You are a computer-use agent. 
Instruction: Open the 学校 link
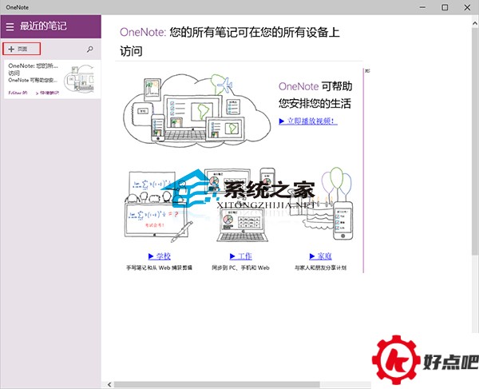160,256
